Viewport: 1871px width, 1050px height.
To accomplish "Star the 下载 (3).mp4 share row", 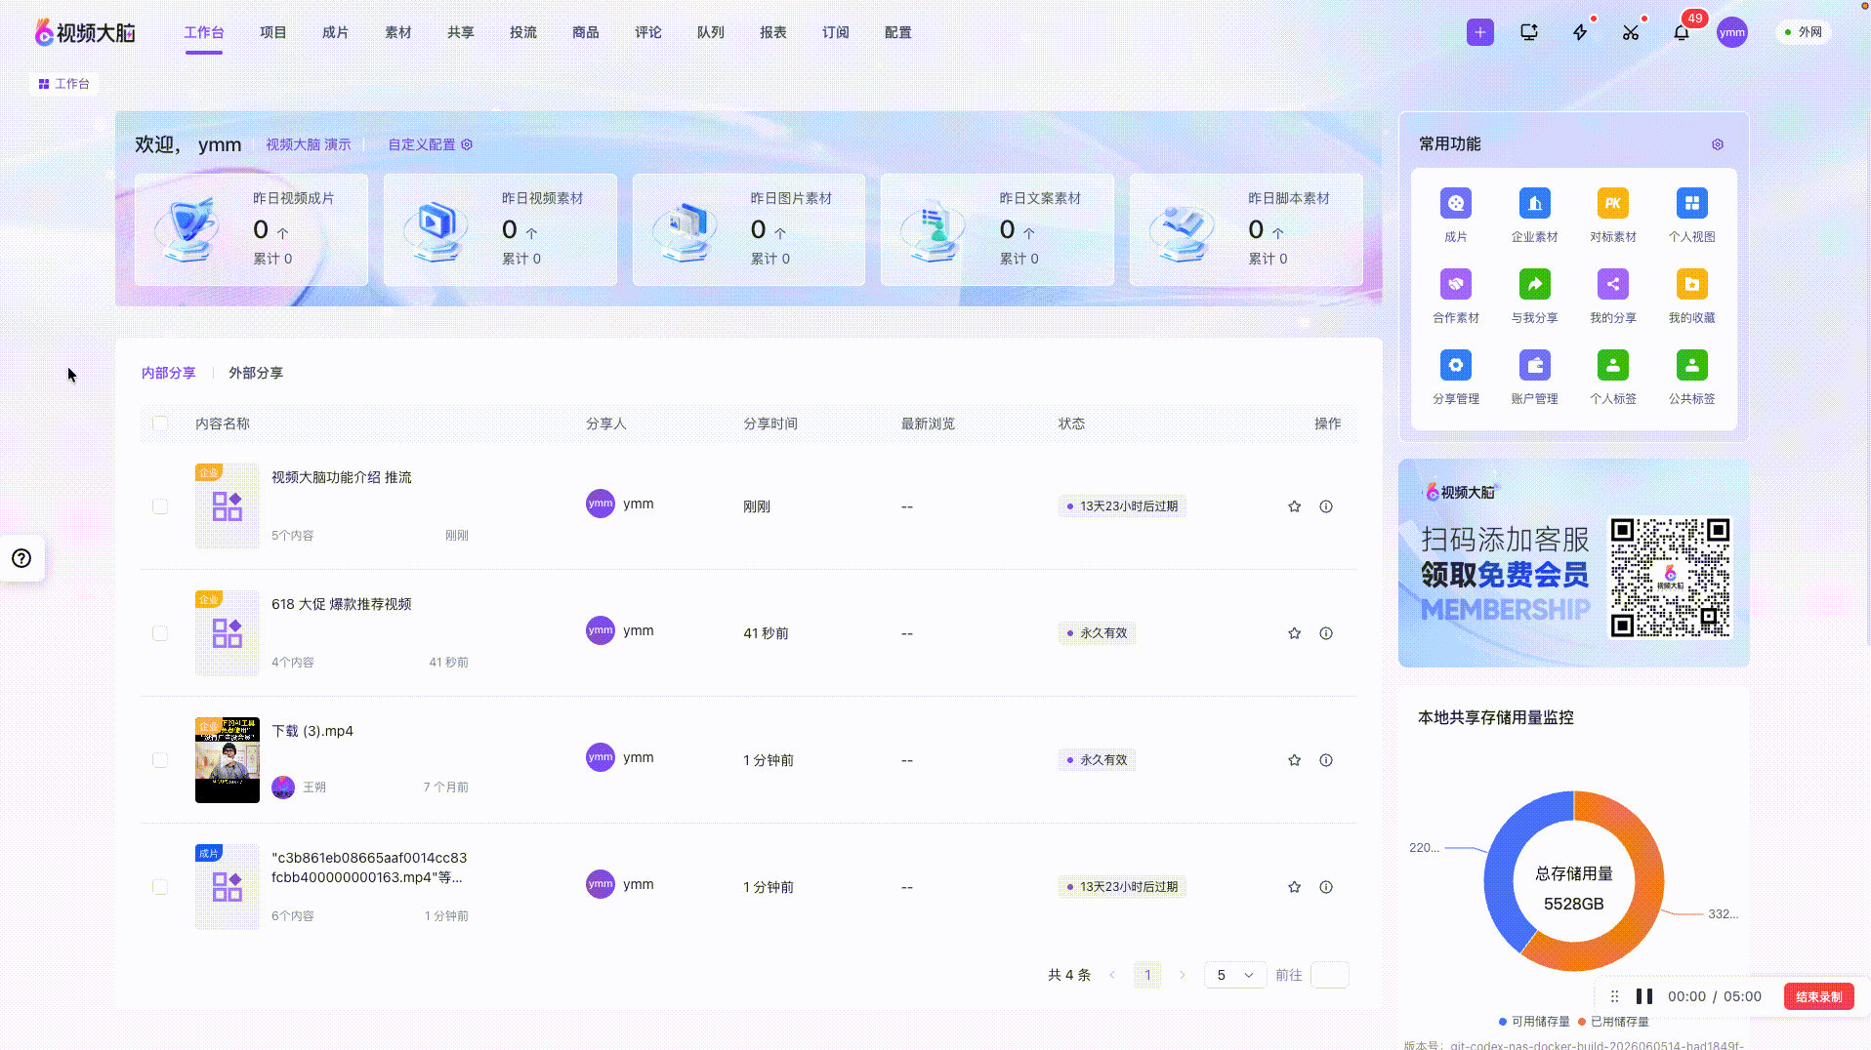I will point(1294,760).
